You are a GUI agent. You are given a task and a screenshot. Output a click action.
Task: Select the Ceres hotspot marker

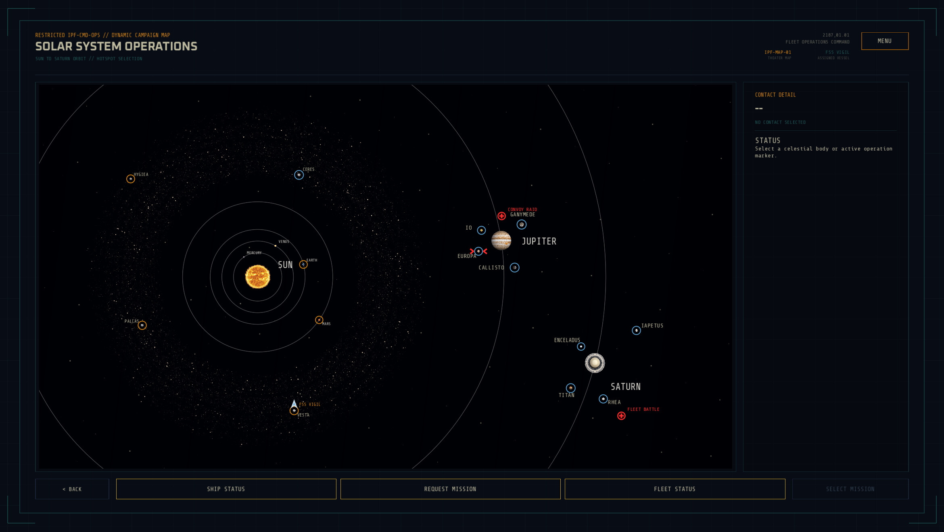coord(299,175)
